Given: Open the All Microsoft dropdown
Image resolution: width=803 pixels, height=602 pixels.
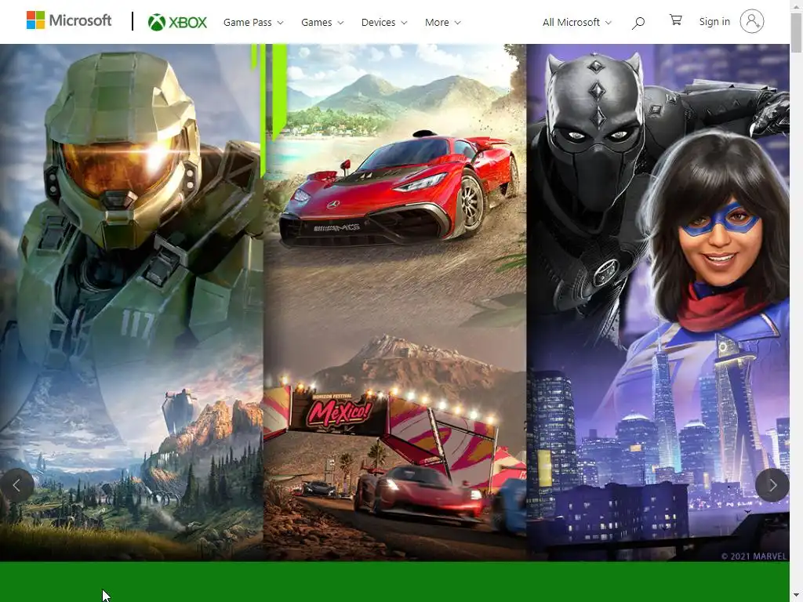Looking at the screenshot, I should coord(576,23).
